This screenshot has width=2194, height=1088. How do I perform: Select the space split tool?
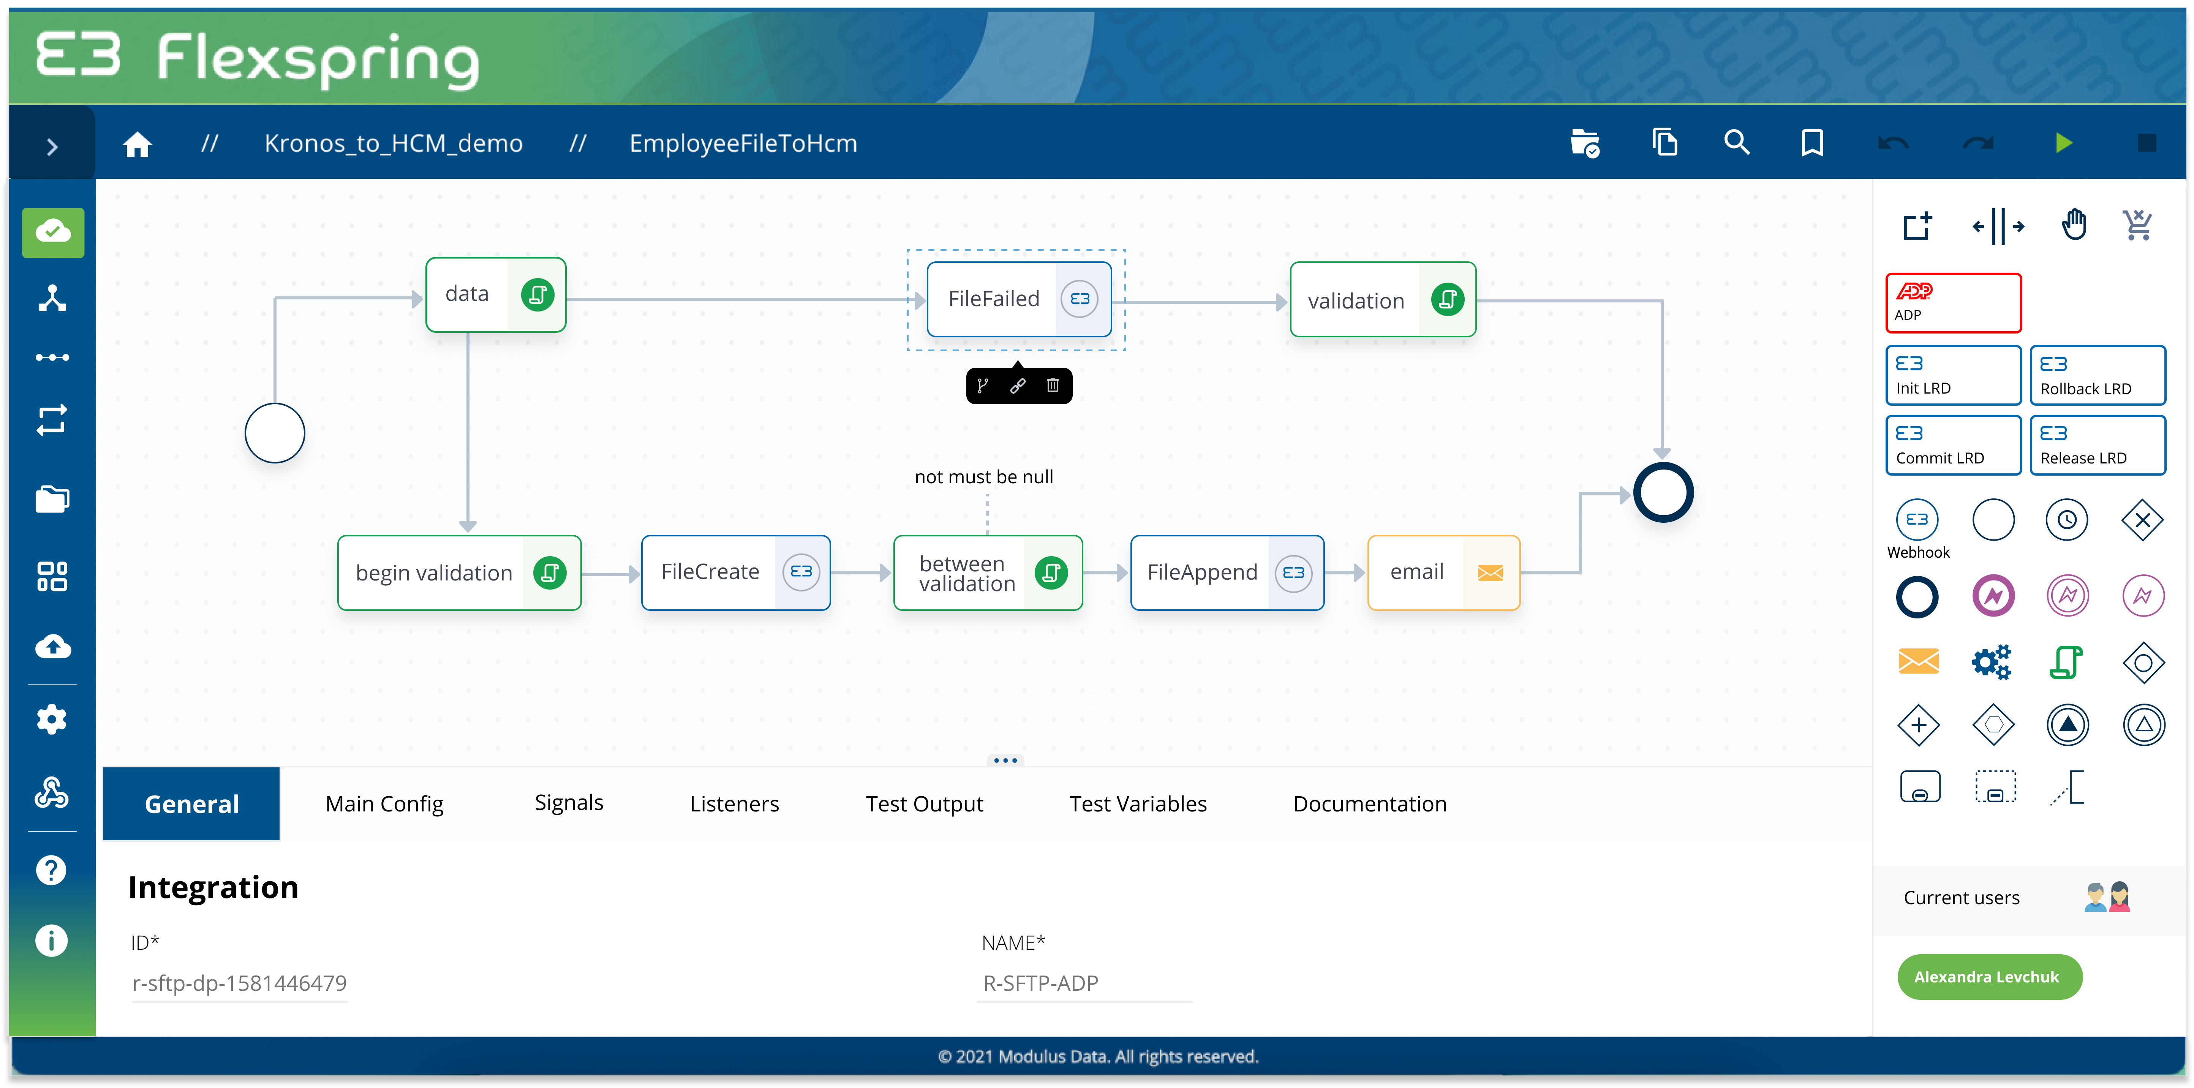1998,227
